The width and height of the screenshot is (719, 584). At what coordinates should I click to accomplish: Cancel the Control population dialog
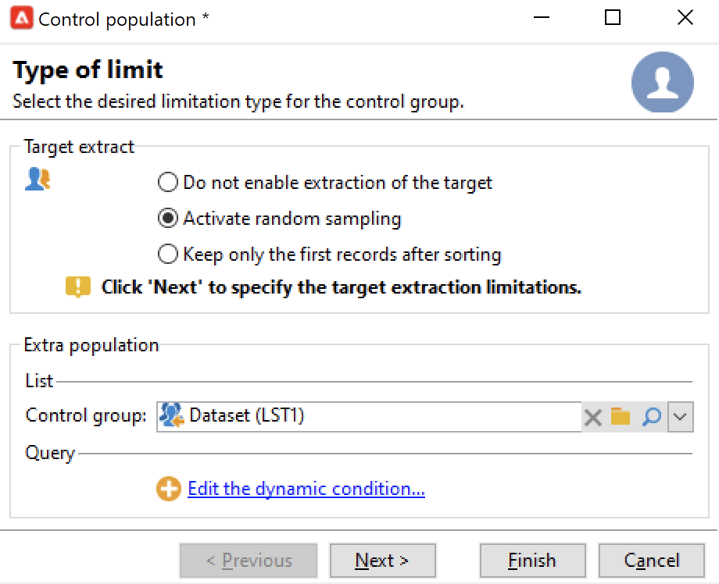(652, 561)
